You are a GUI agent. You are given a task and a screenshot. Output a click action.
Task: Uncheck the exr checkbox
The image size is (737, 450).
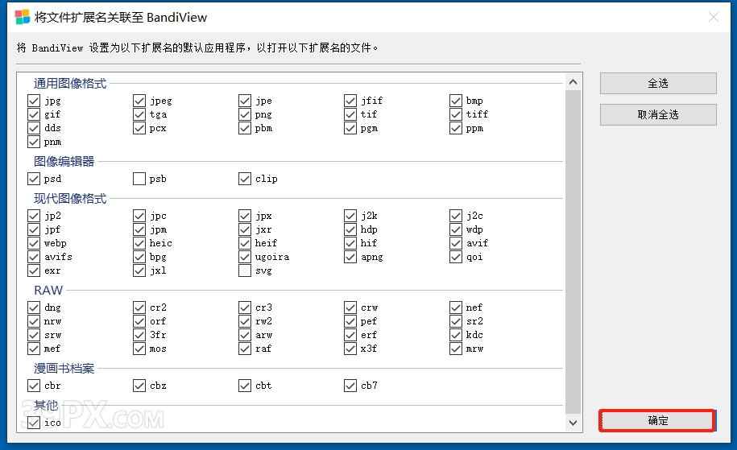(34, 270)
